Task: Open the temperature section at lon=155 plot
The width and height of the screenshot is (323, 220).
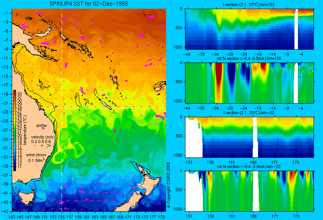Action: (x=249, y=29)
